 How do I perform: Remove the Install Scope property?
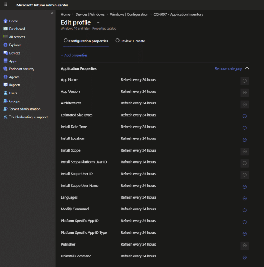pyautogui.click(x=245, y=152)
